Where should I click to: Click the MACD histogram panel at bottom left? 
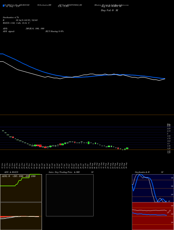[21, 216]
